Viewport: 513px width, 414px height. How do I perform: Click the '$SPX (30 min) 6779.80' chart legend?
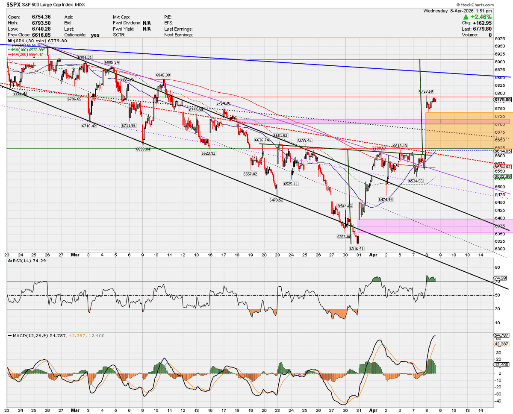(x=40, y=41)
